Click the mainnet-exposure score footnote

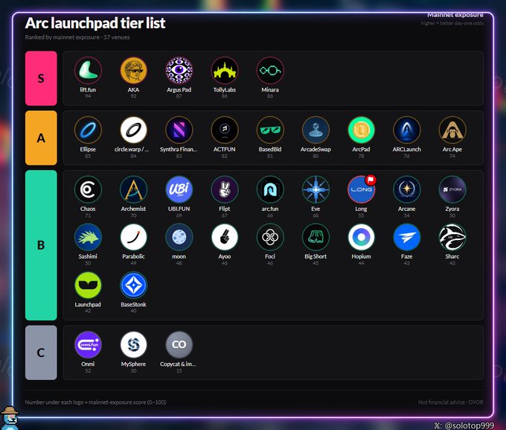click(x=95, y=402)
